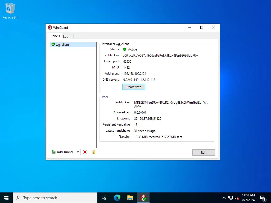Screen dimensions: 271x203
Task: Launch Microsoft Edge from the taskbar
Action: tap(117, 198)
